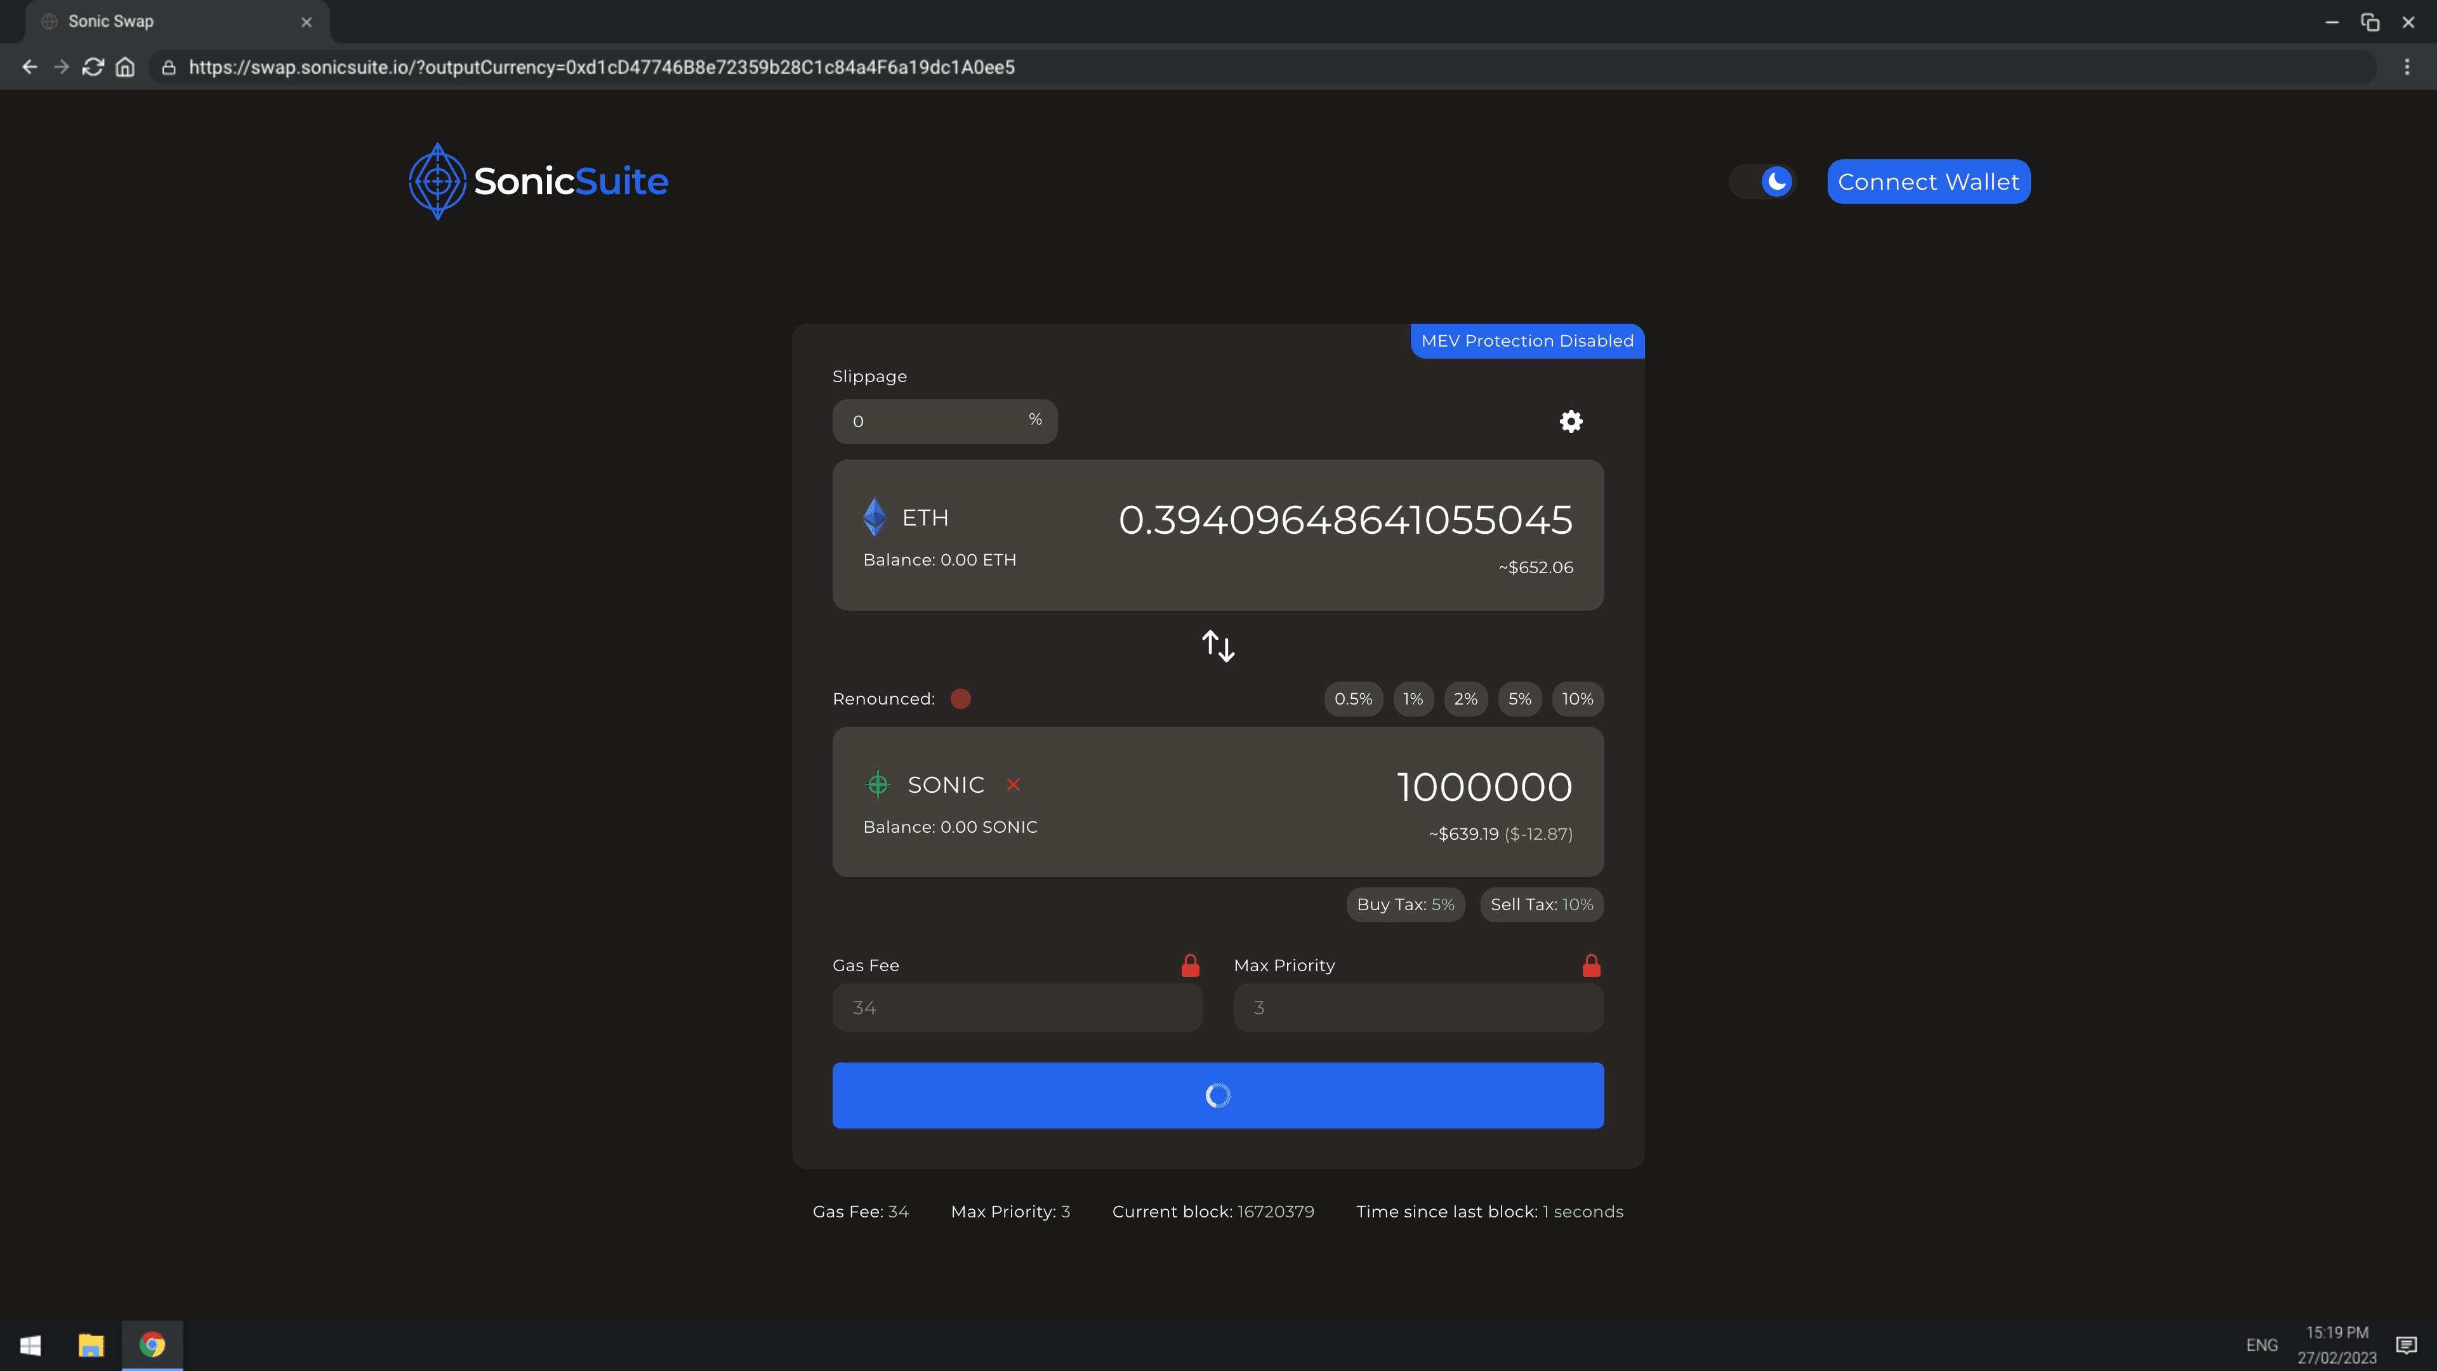Open Windows Start menu
This screenshot has height=1371, width=2437.
coord(30,1344)
